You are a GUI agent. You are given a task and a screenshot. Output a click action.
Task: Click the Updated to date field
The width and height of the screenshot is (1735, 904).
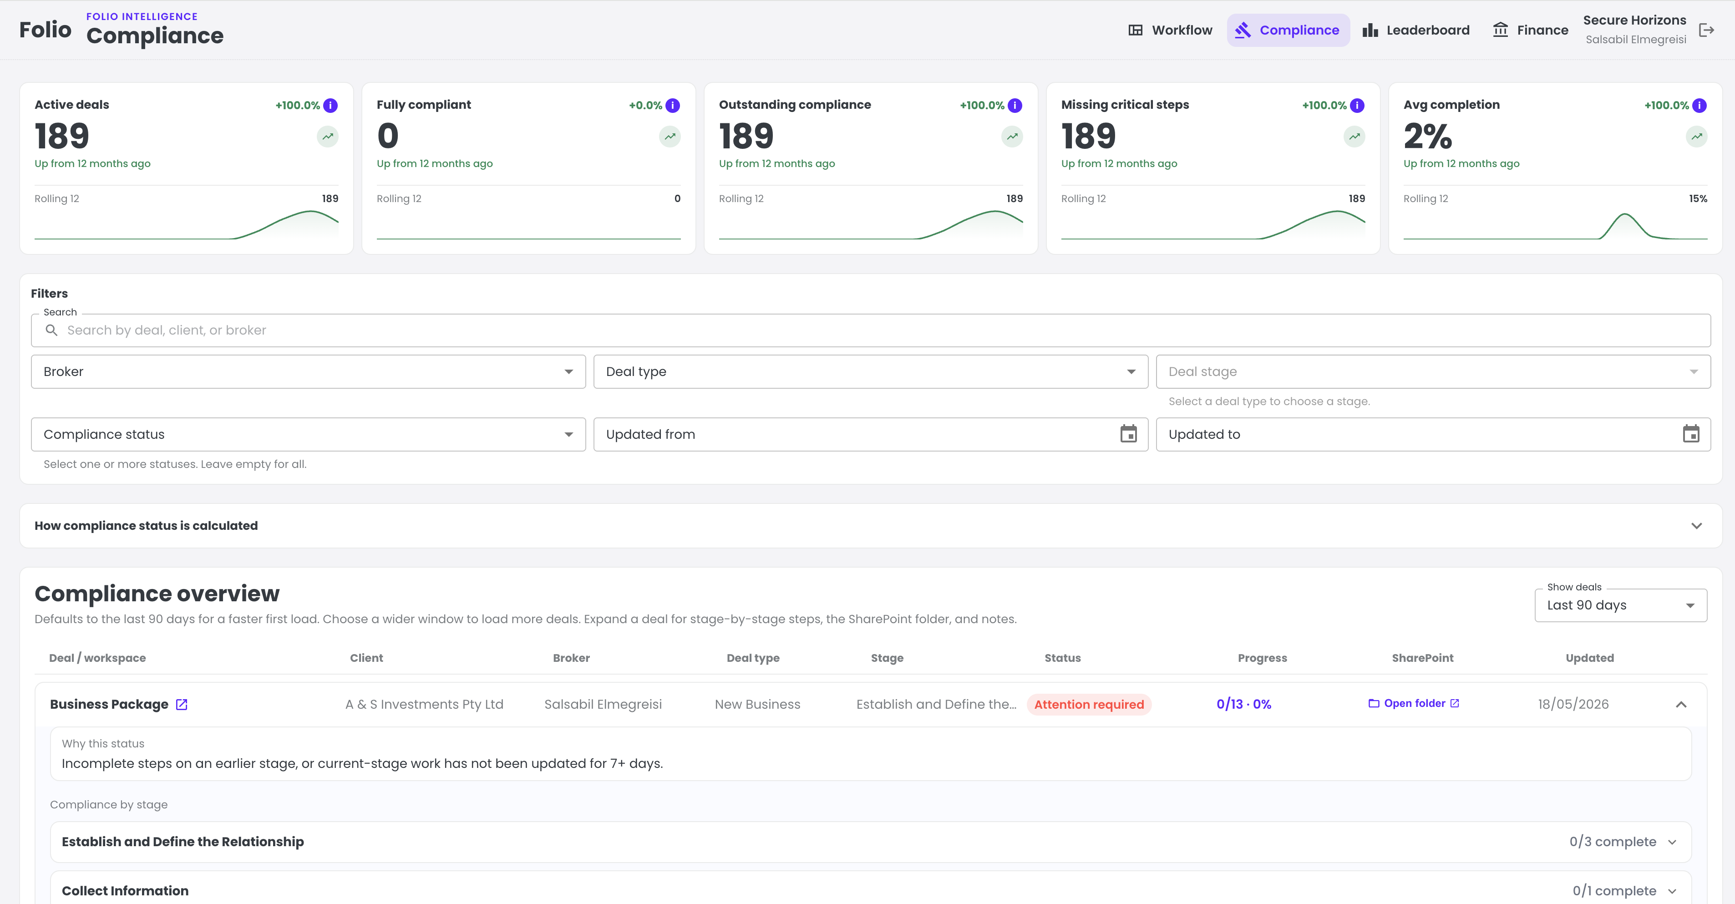point(1433,435)
